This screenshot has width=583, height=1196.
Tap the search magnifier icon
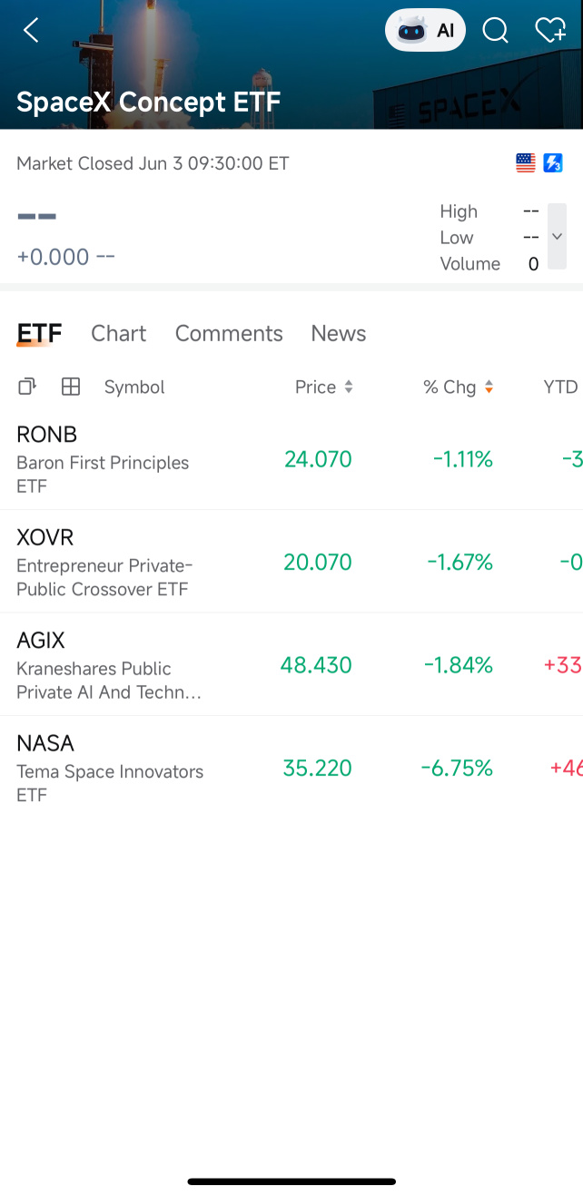pyautogui.click(x=495, y=31)
